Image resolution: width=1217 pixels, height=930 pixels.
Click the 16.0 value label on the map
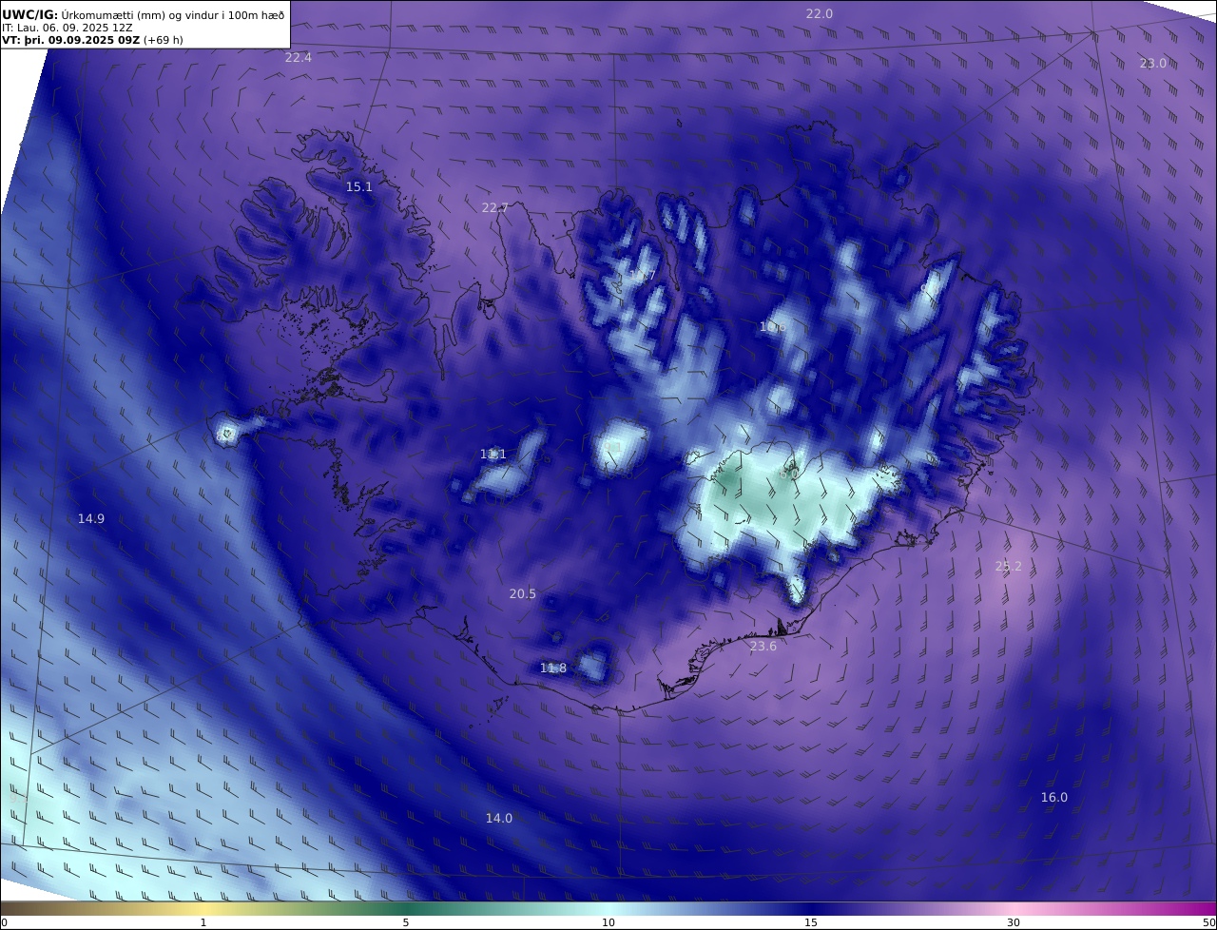[x=1053, y=797]
